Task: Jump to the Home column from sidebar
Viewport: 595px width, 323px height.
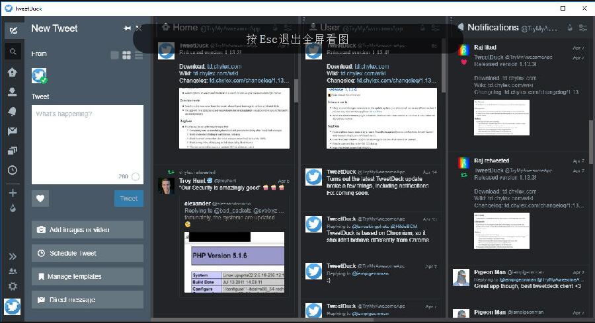Action: point(13,72)
